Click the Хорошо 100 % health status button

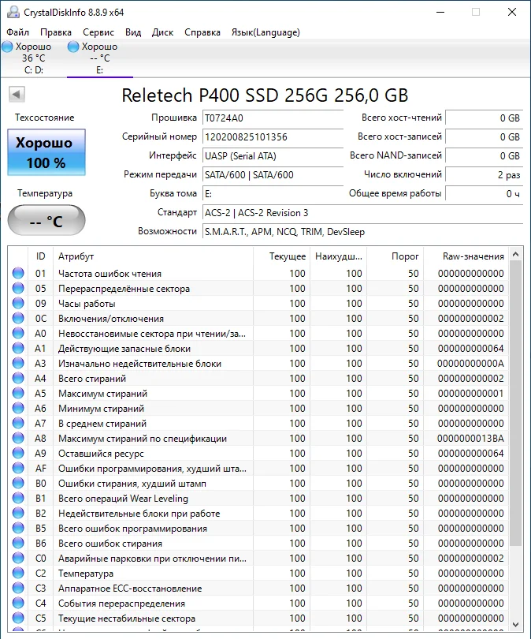pos(46,152)
